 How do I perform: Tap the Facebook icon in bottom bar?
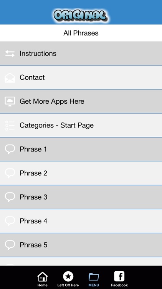[119, 276]
